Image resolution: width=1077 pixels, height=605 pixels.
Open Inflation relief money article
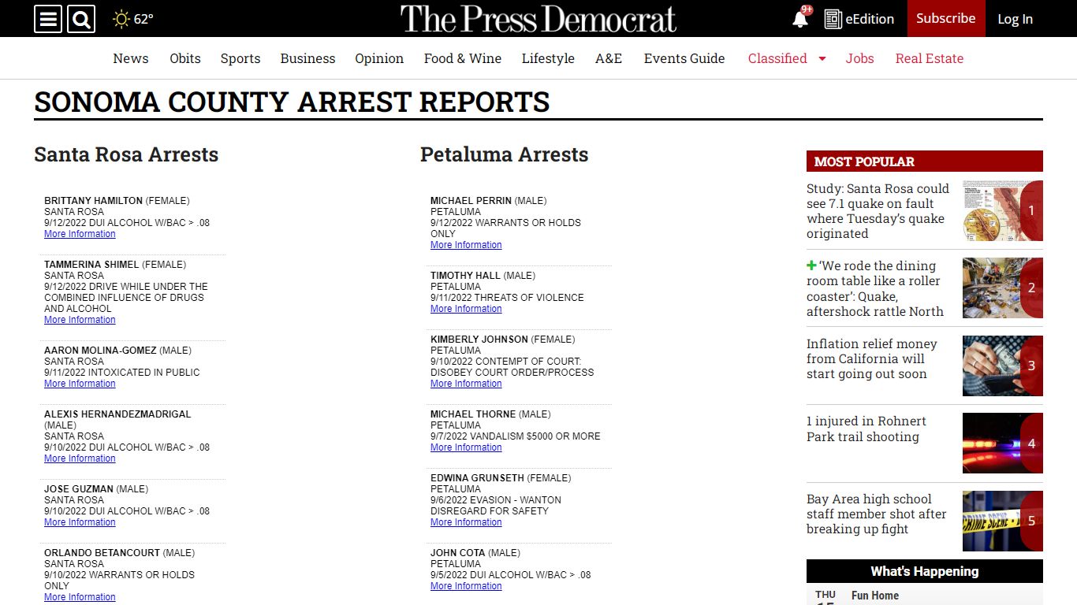coord(872,358)
